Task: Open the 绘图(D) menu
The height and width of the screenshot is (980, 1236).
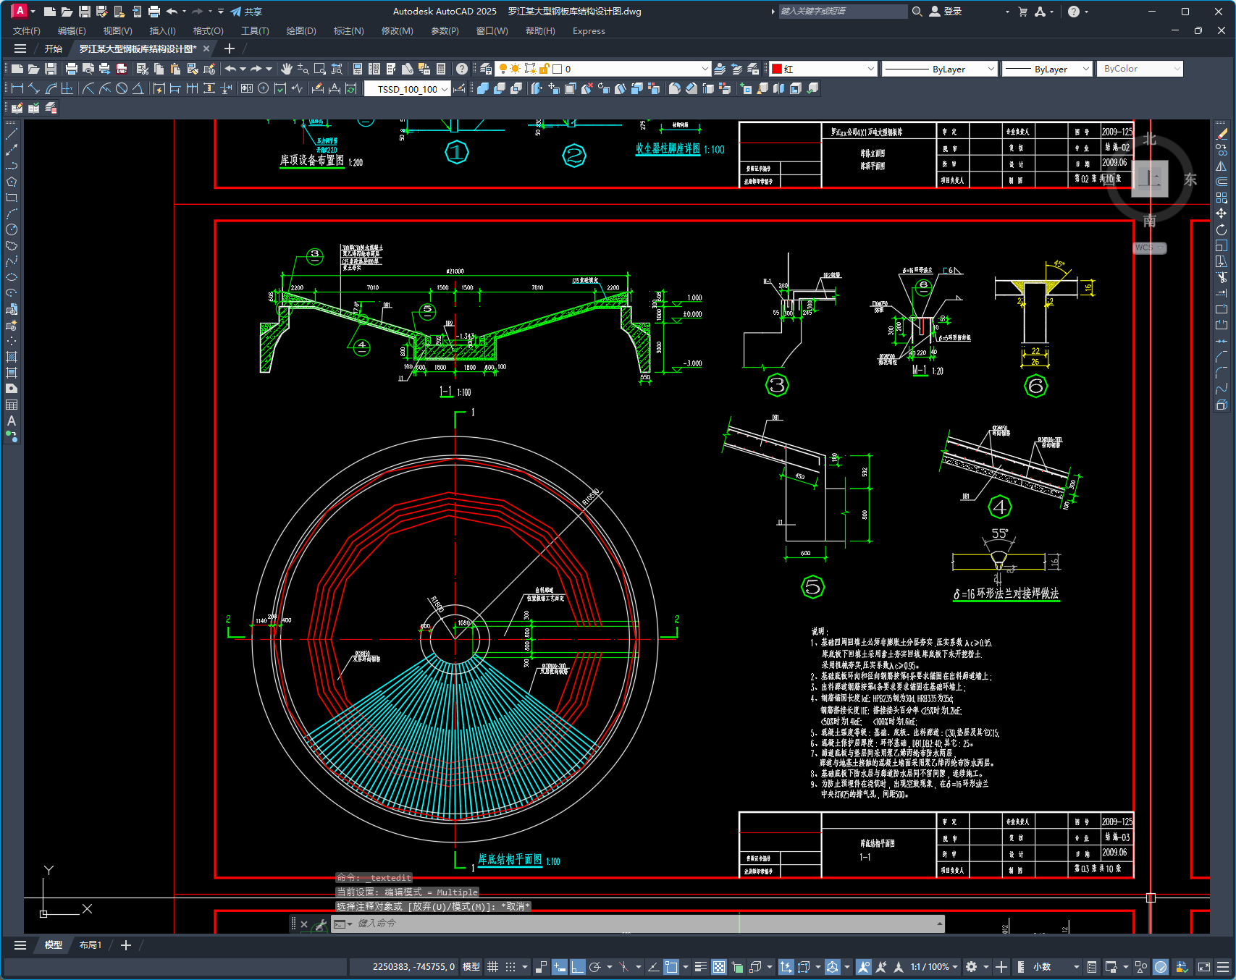Action: click(x=300, y=31)
